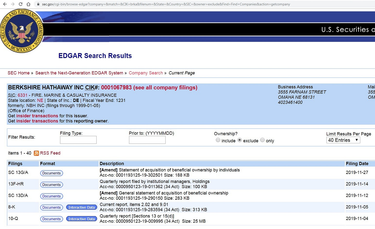Click the EDGAR Search Results heading
Screen dimensions: 375x229
coord(95,56)
